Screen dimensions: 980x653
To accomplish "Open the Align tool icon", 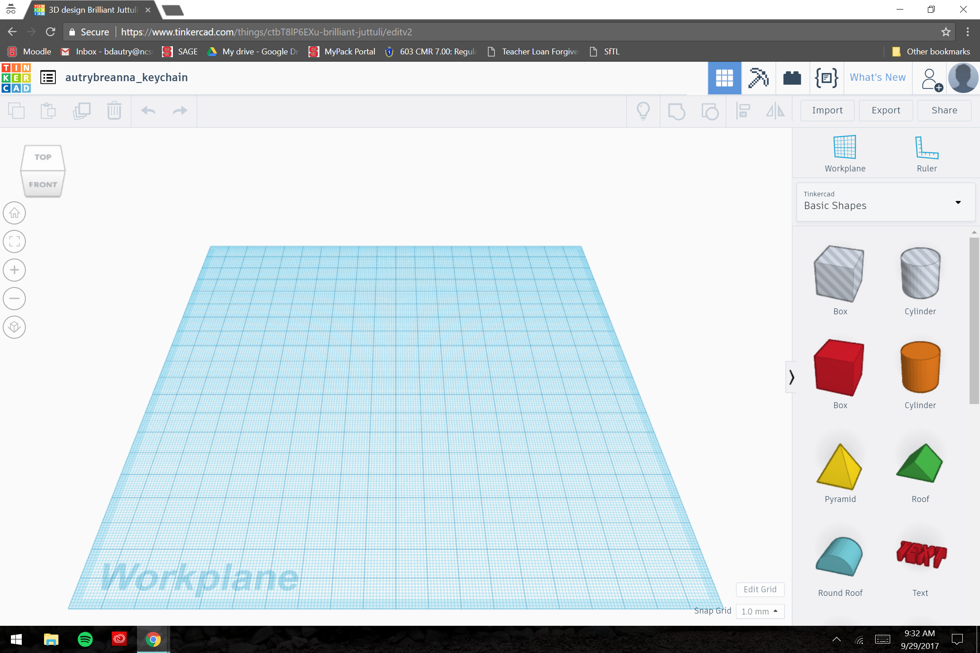I will point(743,110).
